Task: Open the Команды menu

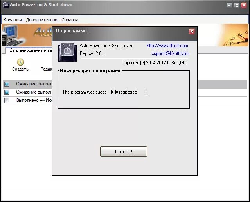Action: click(x=13, y=20)
